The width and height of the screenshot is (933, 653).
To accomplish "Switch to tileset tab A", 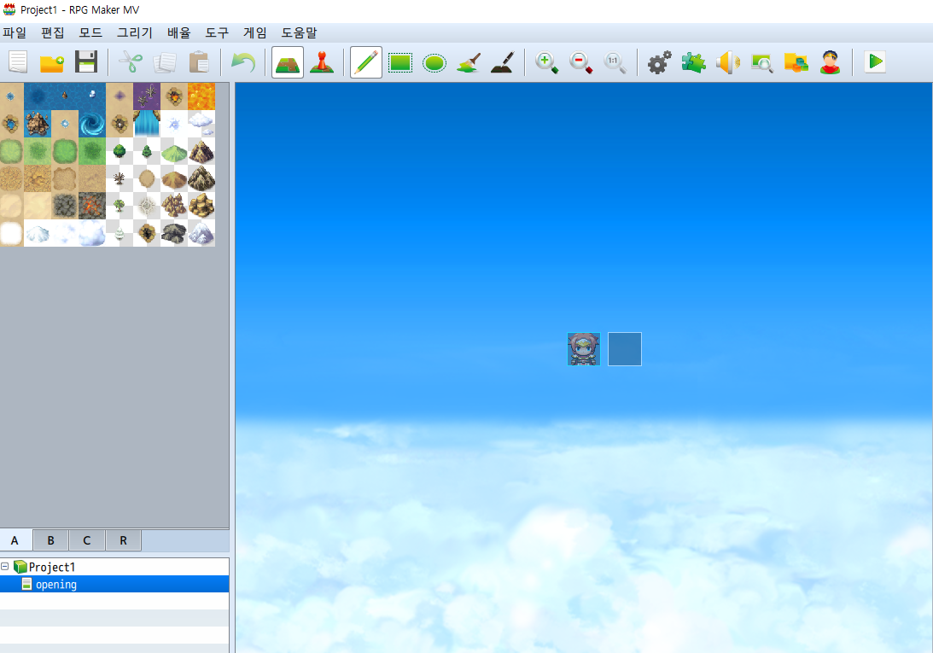I will point(15,540).
